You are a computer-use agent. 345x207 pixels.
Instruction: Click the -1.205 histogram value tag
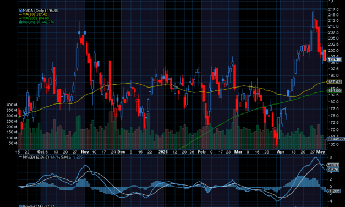pos(334,191)
